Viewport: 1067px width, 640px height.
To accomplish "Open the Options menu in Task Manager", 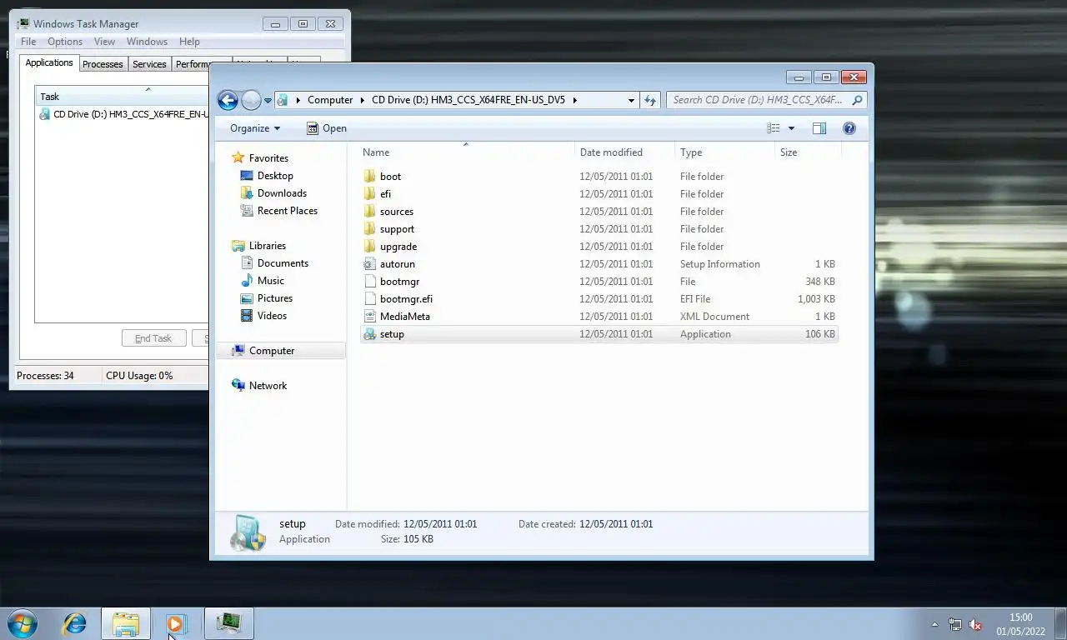I will click(65, 42).
